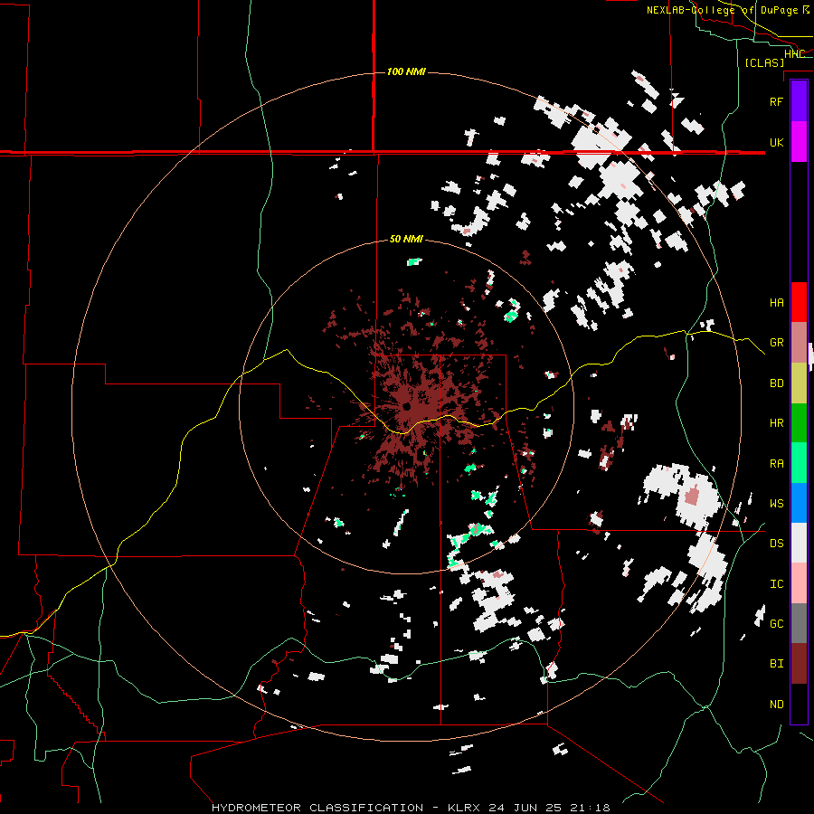Pick the RA bright green legend swatch
Viewport: 814px width, 814px height.
pyautogui.click(x=799, y=463)
